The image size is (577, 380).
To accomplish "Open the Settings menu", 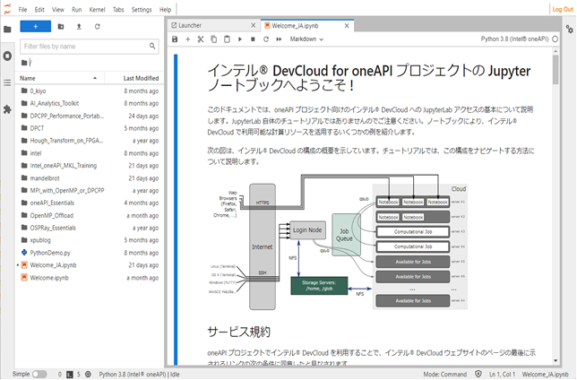I will pyautogui.click(x=142, y=10).
